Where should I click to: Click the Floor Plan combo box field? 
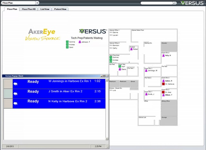pos(18,3)
